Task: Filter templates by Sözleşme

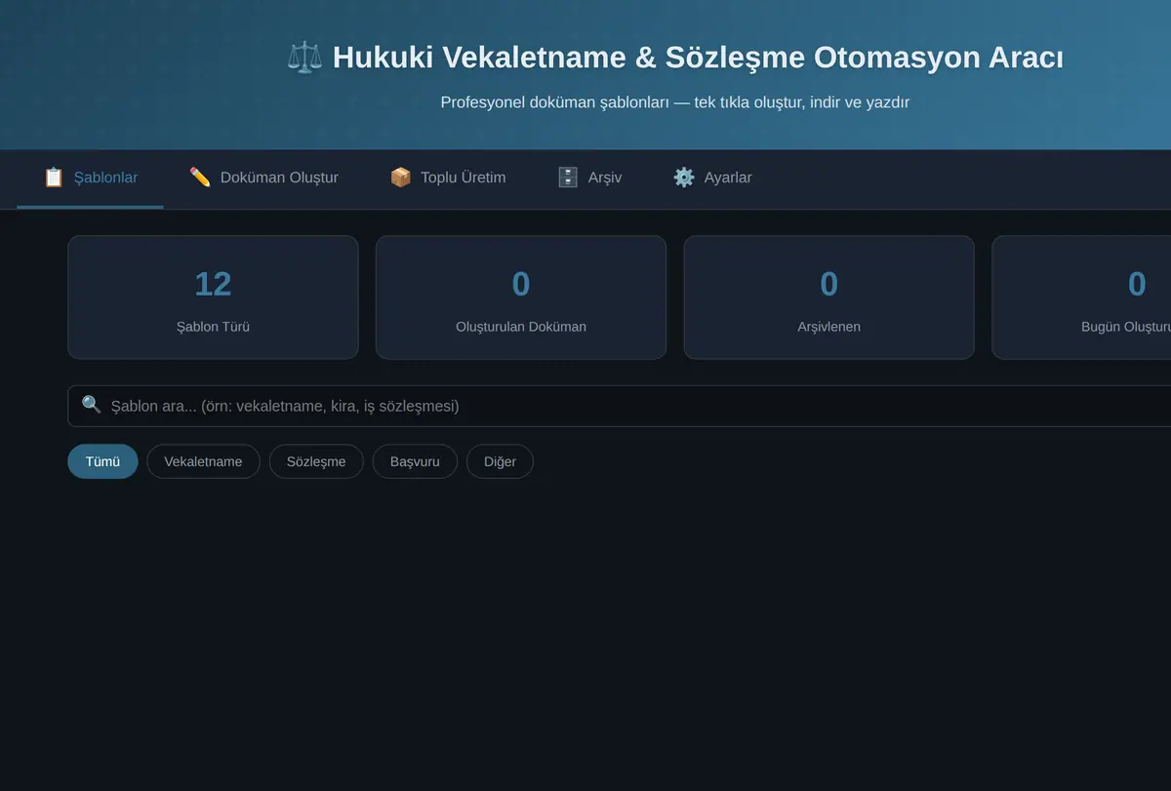Action: pyautogui.click(x=316, y=461)
